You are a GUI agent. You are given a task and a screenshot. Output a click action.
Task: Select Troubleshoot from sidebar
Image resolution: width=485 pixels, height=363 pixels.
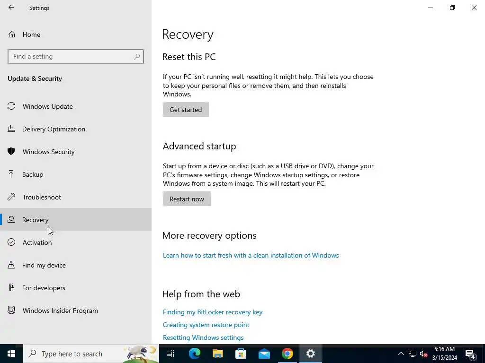[x=76, y=197]
